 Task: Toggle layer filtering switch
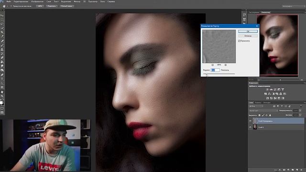click(x=301, y=106)
